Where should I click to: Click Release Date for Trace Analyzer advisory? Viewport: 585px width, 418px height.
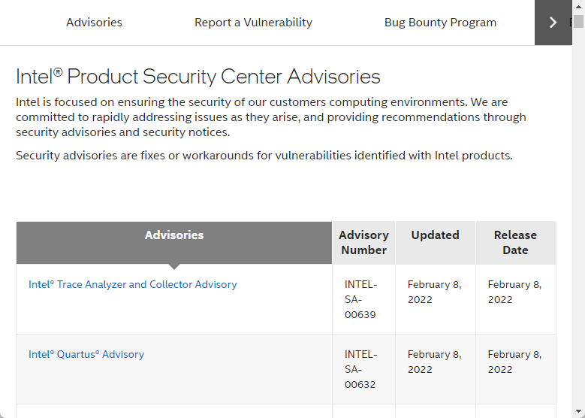pyautogui.click(x=514, y=292)
